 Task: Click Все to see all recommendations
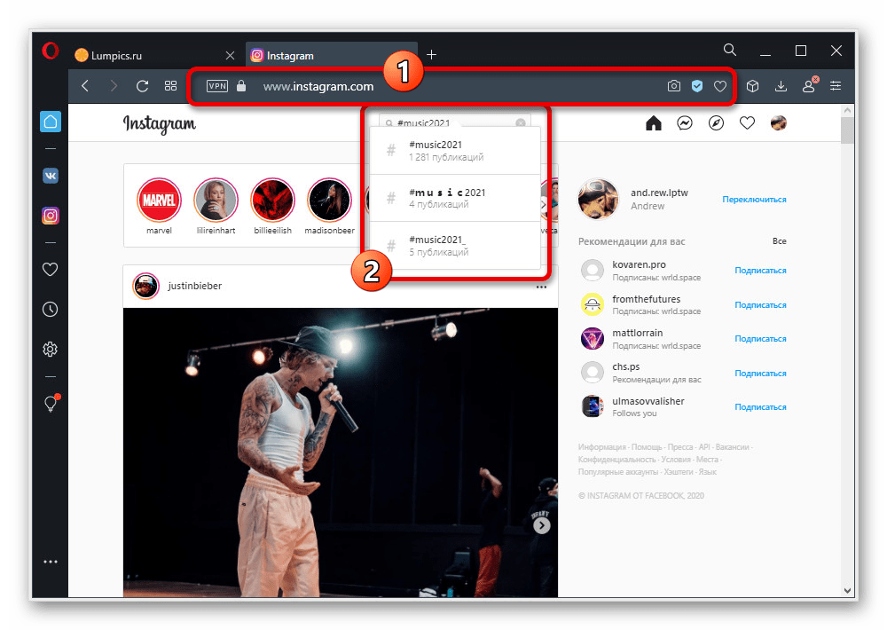pyautogui.click(x=780, y=241)
